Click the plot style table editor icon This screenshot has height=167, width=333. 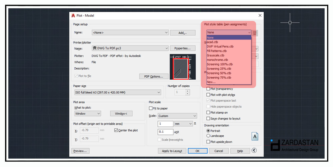tap(255, 33)
